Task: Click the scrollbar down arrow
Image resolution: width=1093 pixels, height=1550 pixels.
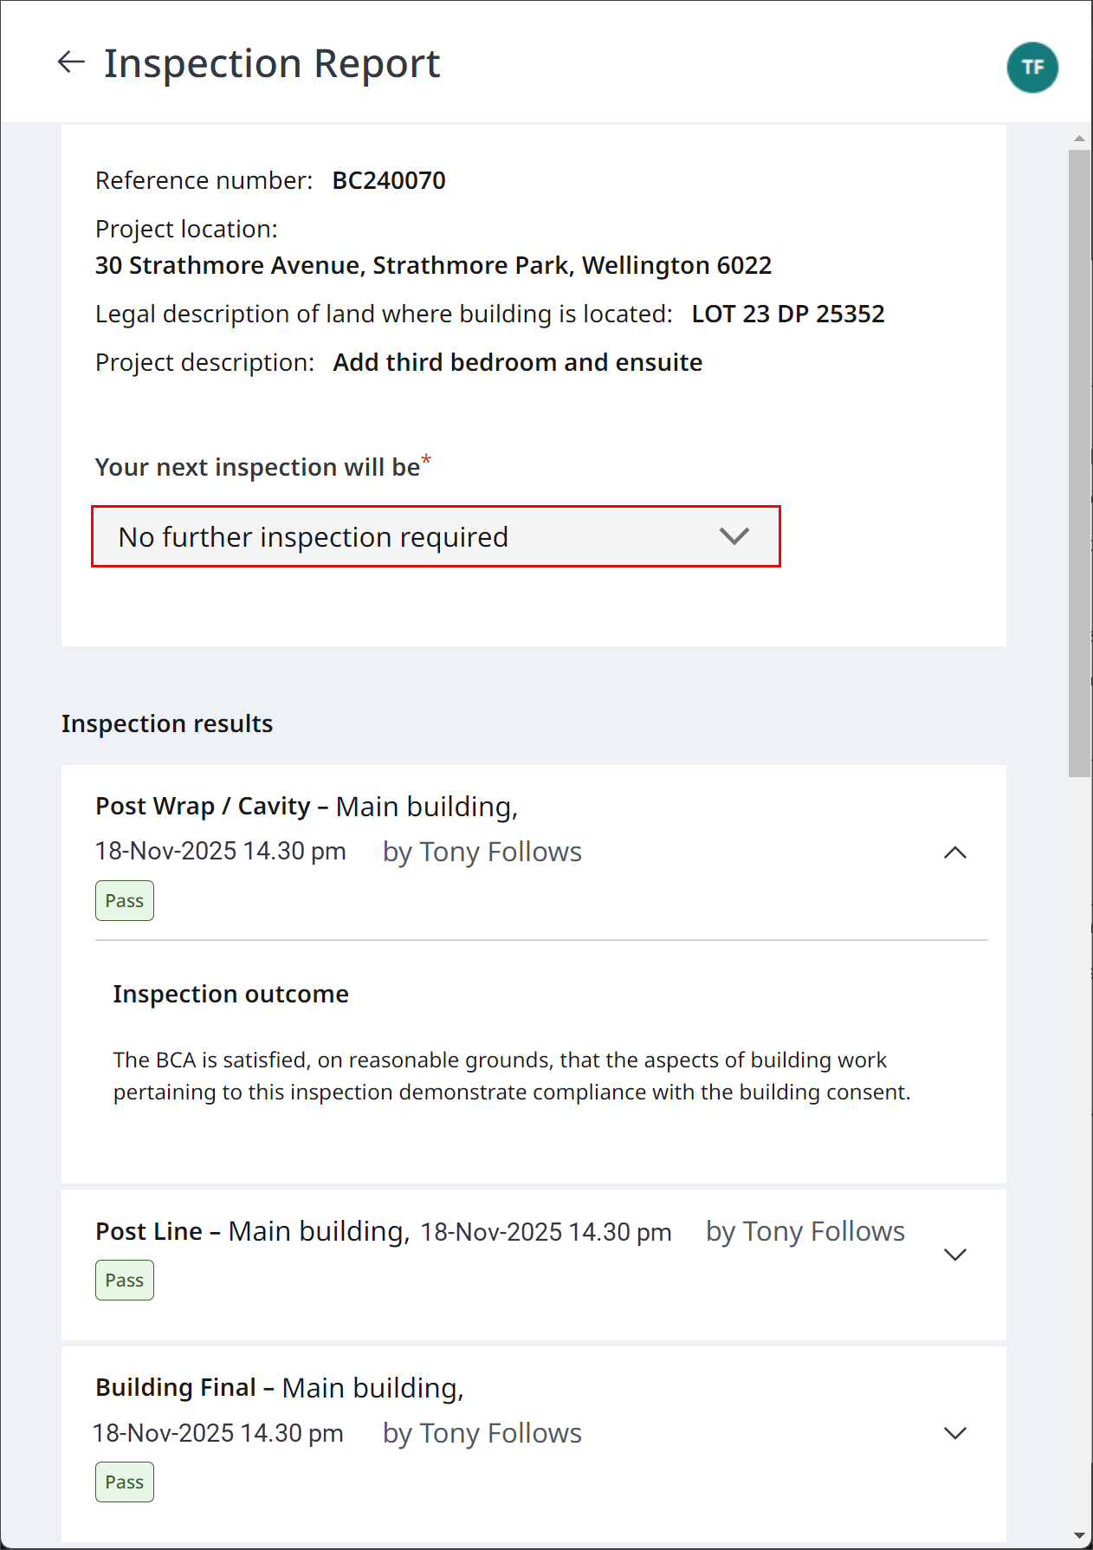Action: coord(1079,1535)
